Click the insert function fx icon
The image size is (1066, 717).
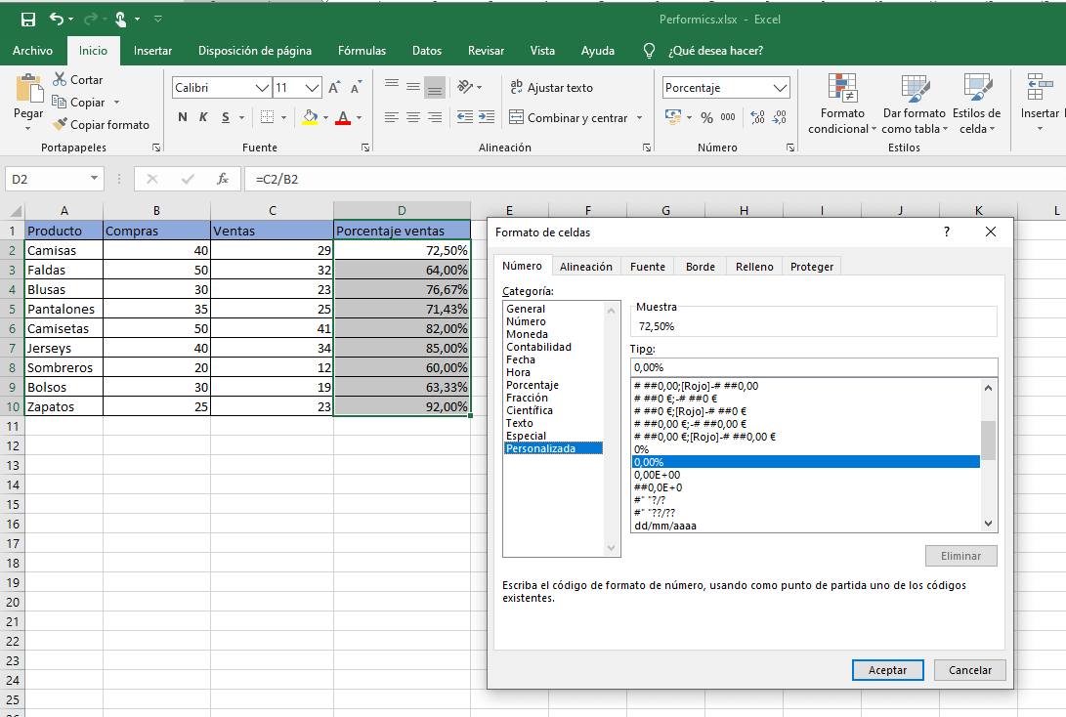tap(223, 179)
